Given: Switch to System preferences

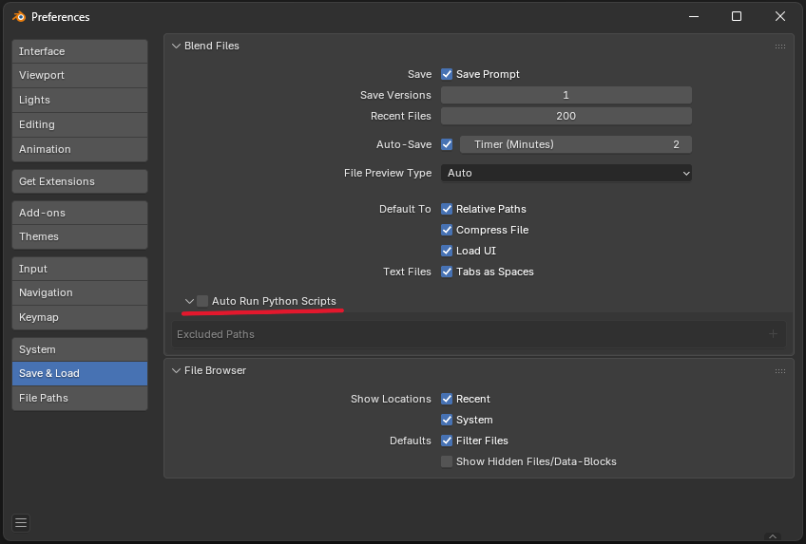Looking at the screenshot, I should pos(80,349).
